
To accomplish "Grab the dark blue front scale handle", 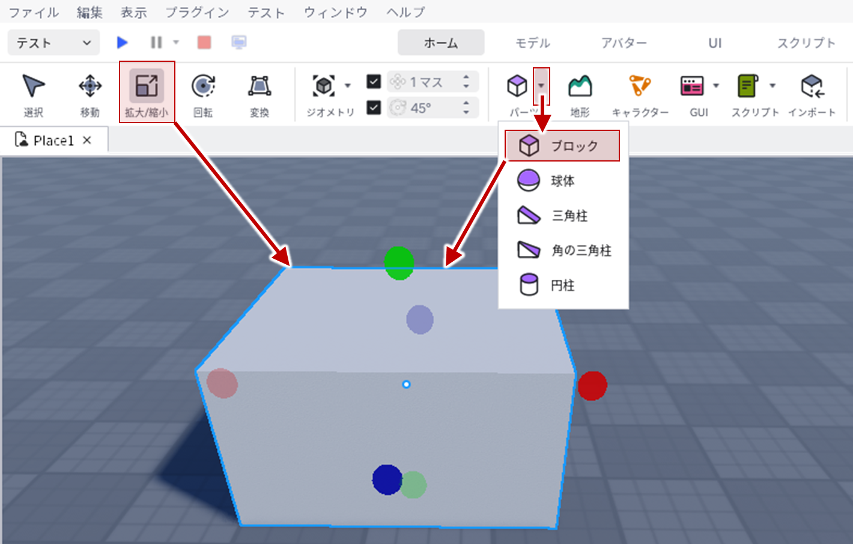I will (387, 480).
